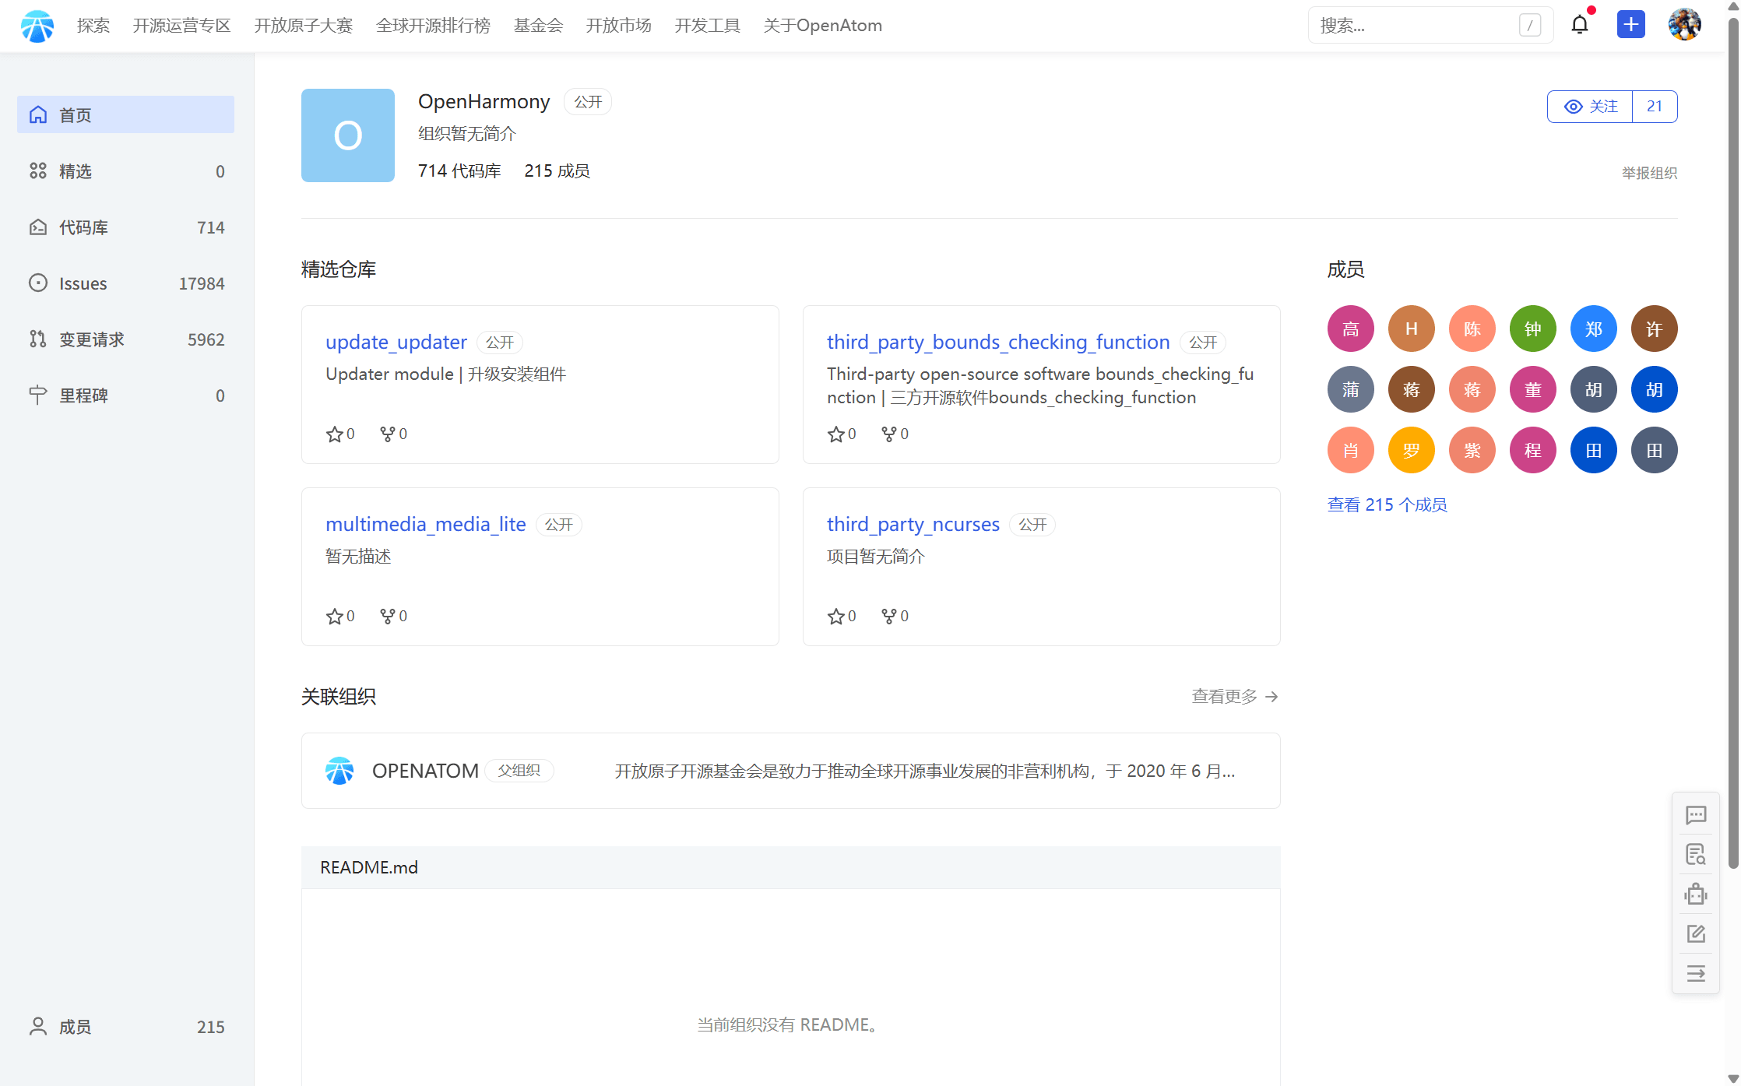The width and height of the screenshot is (1741, 1086).
Task: Click the OPENATOM parent organization logo
Action: pos(339,771)
